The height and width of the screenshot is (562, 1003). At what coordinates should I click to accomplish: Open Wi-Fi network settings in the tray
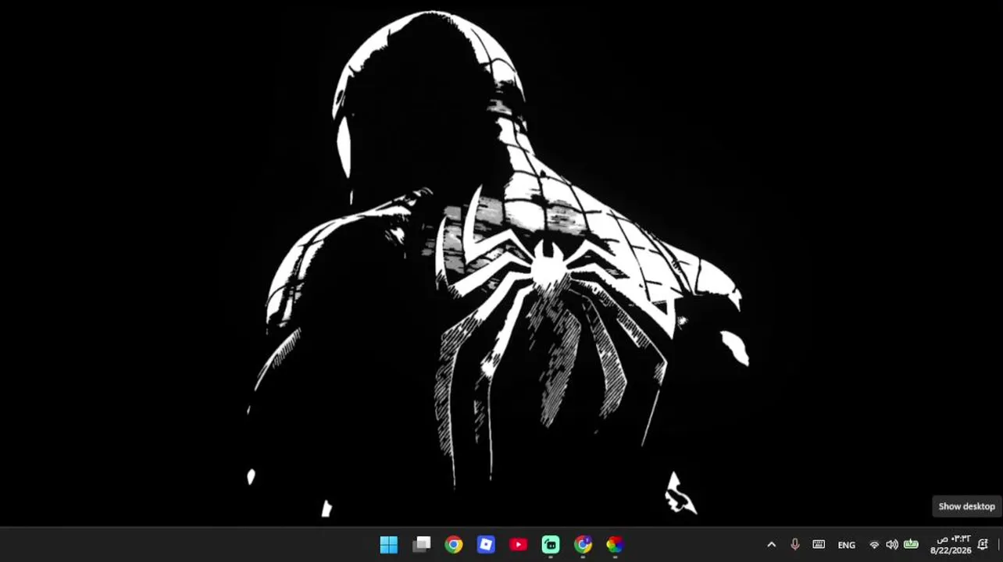coord(875,545)
